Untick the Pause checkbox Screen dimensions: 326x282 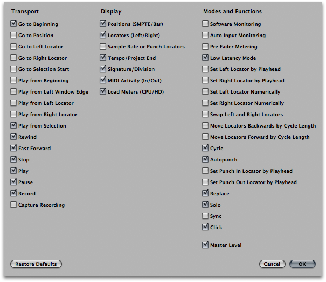(x=13, y=182)
